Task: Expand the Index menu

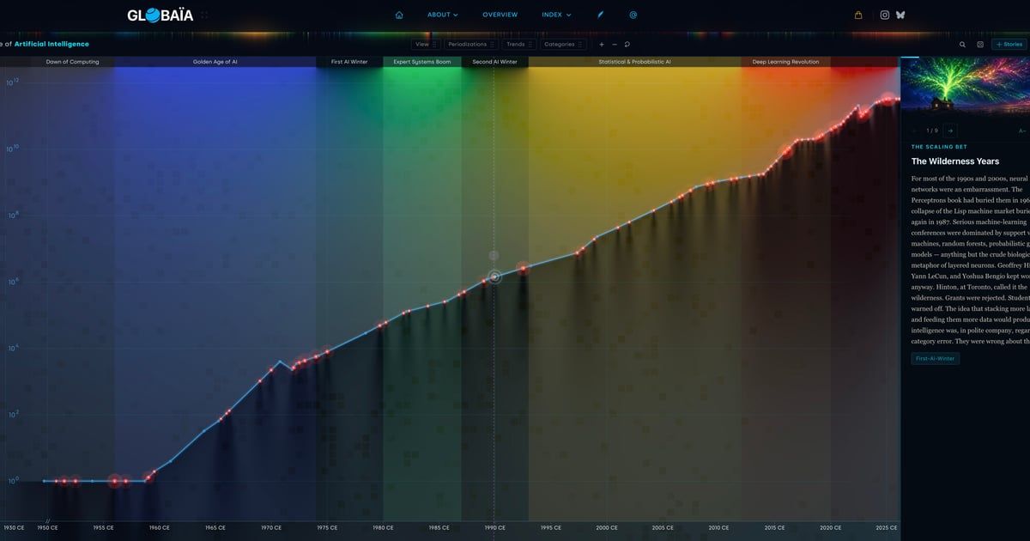Action: (x=556, y=15)
